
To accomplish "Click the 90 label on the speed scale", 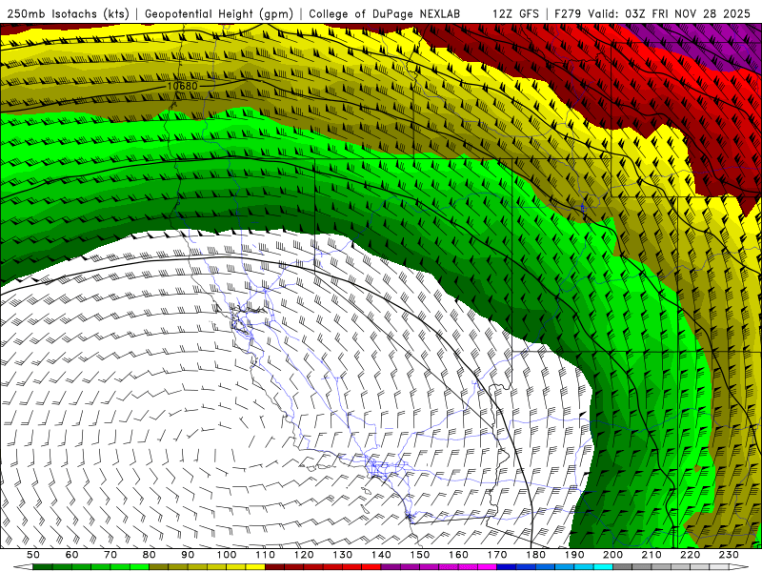I will point(188,555).
